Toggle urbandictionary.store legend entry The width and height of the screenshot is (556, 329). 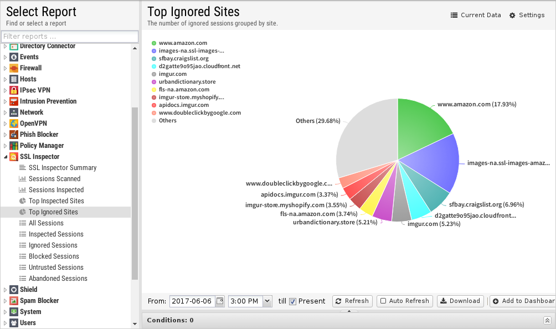(x=184, y=82)
